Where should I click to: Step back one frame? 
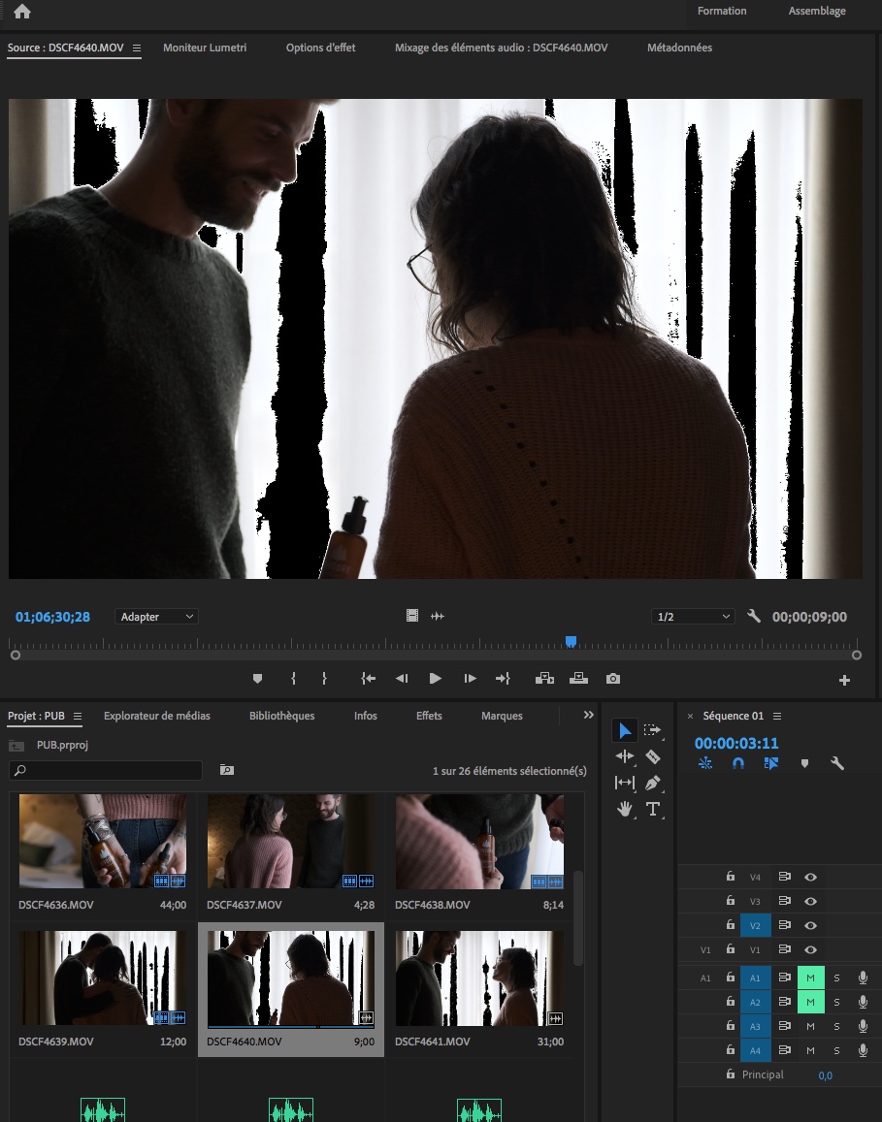click(x=402, y=679)
